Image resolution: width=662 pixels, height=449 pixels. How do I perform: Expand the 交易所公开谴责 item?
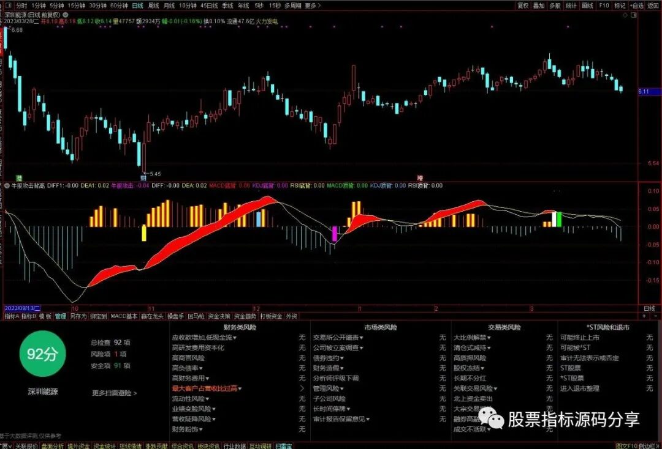(x=338, y=338)
